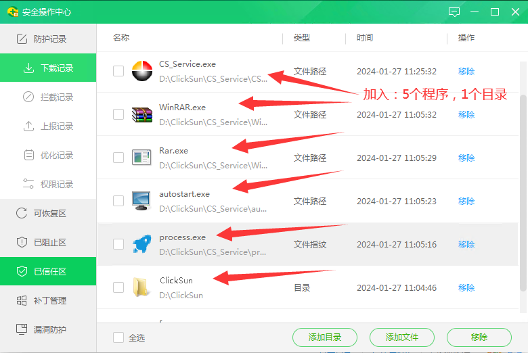
Task: Check the box for autostart.exe
Action: [x=118, y=201]
